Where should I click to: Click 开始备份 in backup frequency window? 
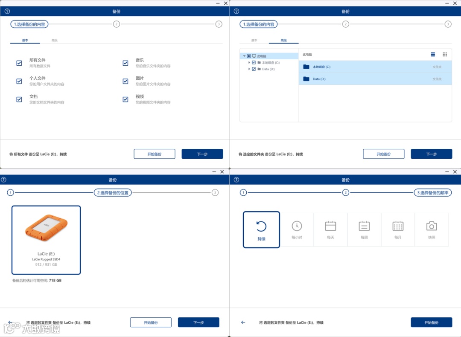pos(431,322)
